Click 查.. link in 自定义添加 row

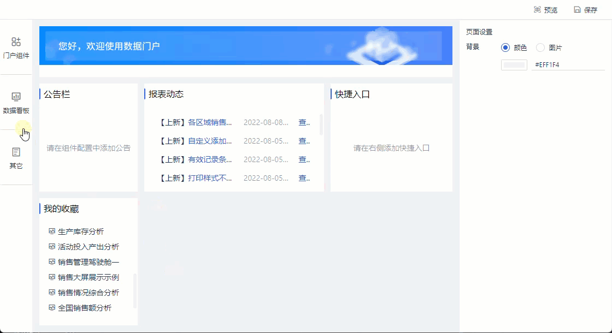click(x=304, y=141)
